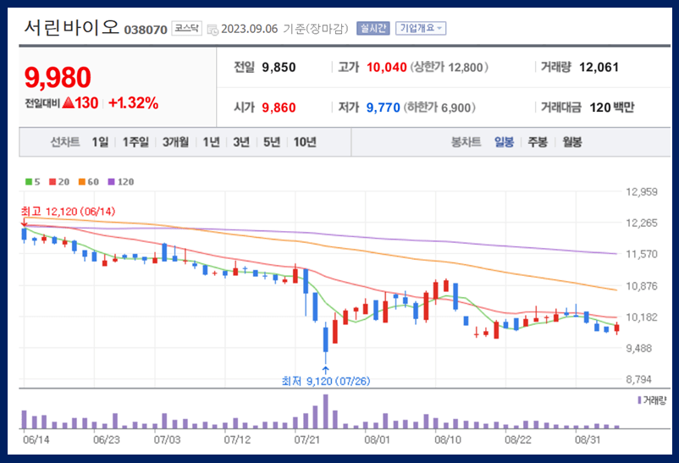679x463 pixels.
Task: Open the 기업개요 dropdown
Action: (x=421, y=29)
